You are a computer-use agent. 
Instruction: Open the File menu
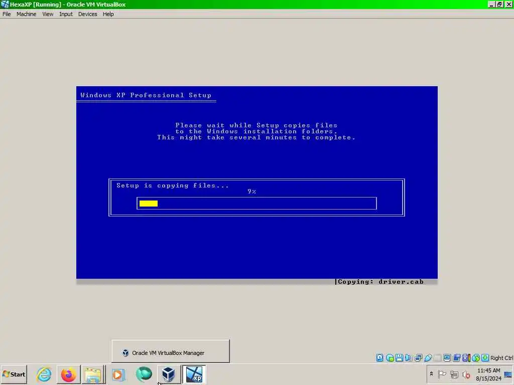pyautogui.click(x=7, y=14)
